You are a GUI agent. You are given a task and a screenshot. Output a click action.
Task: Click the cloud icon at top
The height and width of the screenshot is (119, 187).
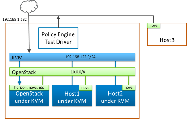pos(29,6)
